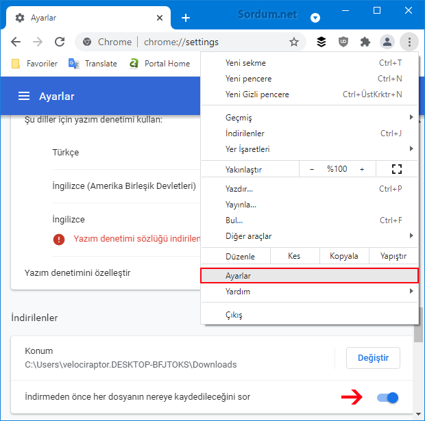Open the Favoriler bookmarks folder
Screen dimensions: 425x421
[x=34, y=64]
